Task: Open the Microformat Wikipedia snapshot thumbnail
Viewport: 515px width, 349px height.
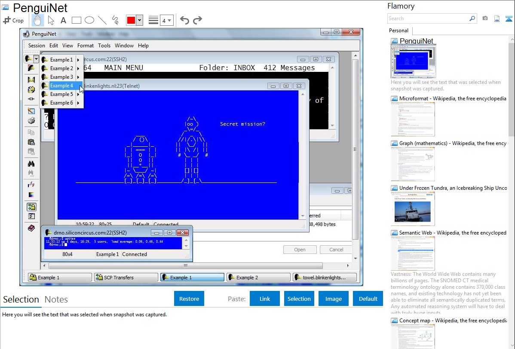Action: (x=413, y=119)
